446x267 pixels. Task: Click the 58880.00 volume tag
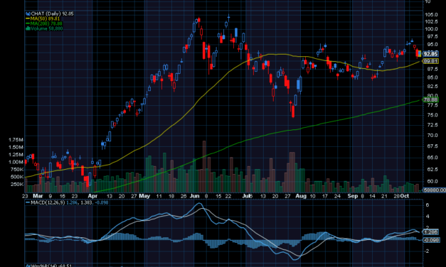tap(434, 190)
